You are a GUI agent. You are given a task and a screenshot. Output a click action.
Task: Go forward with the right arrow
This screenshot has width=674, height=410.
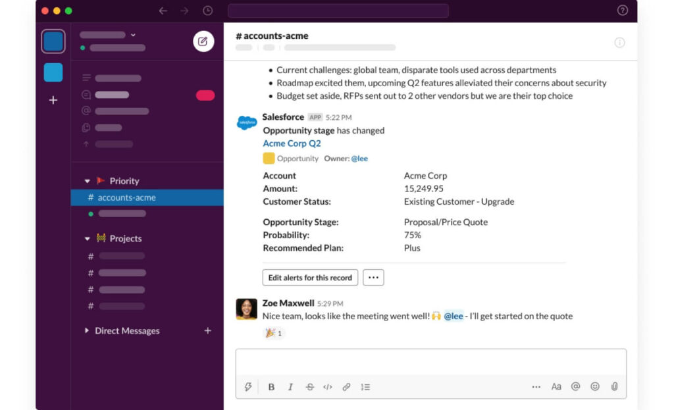click(x=184, y=11)
